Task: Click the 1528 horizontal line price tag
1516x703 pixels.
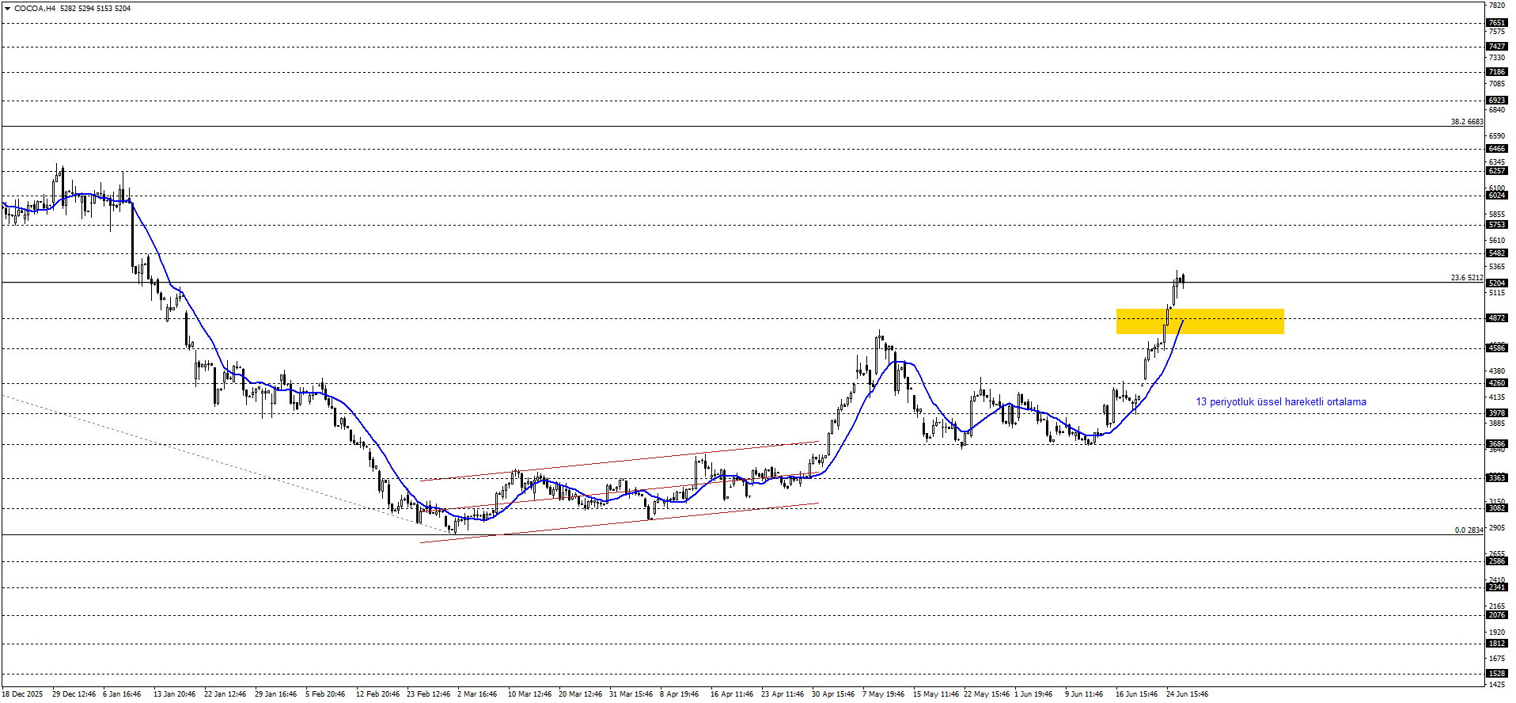Action: (1496, 674)
